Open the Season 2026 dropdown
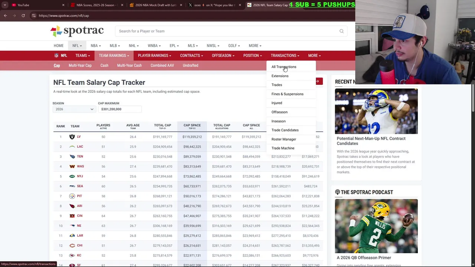This screenshot has width=475, height=267. click(x=74, y=109)
